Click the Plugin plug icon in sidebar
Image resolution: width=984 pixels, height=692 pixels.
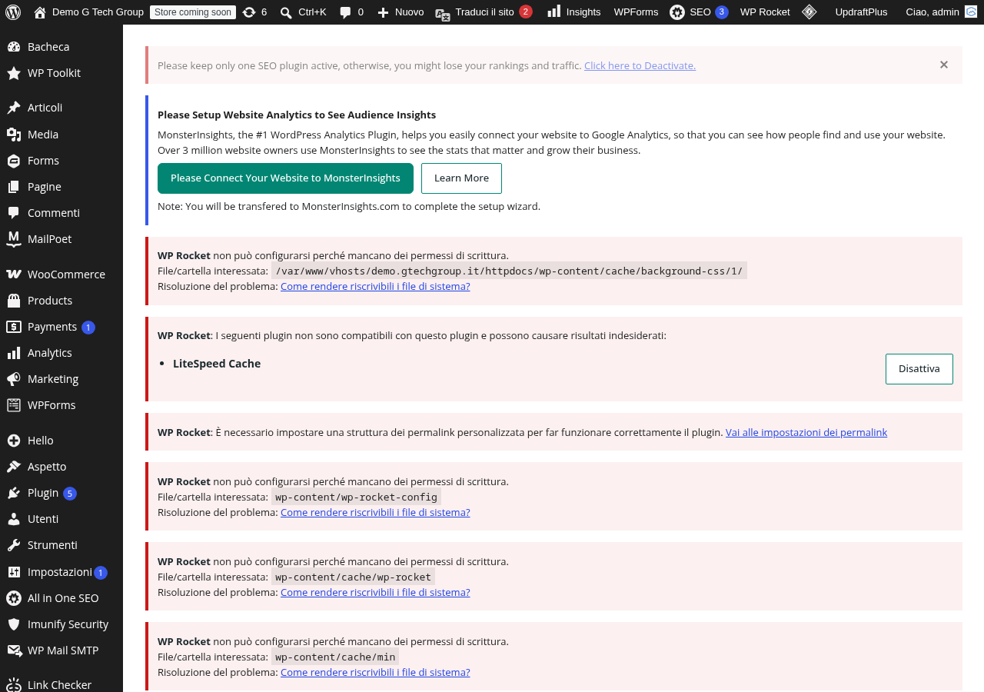(14, 493)
